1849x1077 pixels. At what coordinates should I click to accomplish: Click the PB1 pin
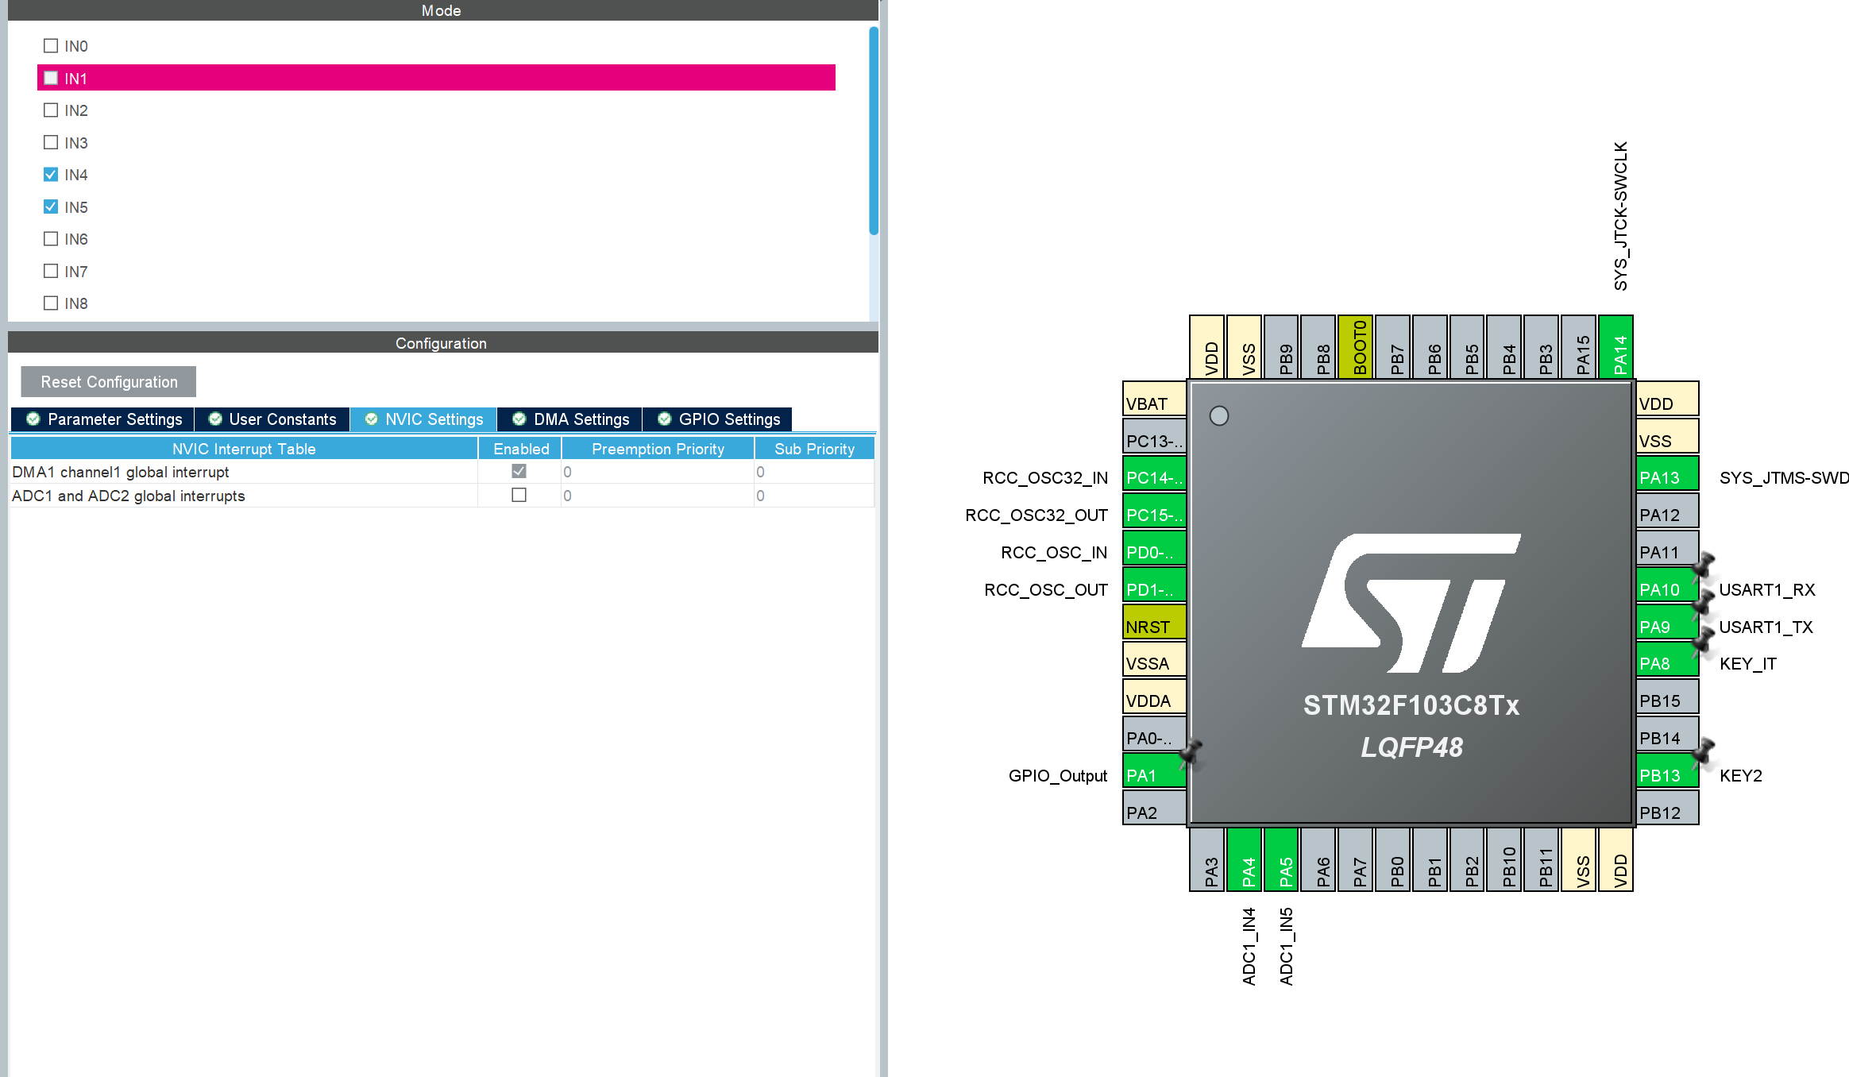1430,859
